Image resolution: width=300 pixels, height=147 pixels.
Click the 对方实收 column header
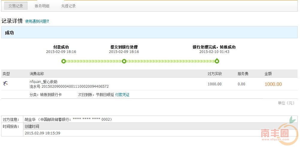point(215,74)
